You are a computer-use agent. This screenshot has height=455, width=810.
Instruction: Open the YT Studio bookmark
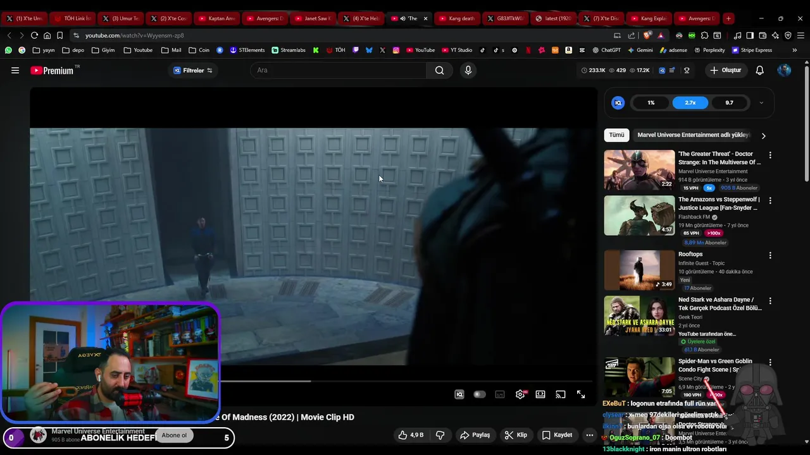click(x=456, y=50)
